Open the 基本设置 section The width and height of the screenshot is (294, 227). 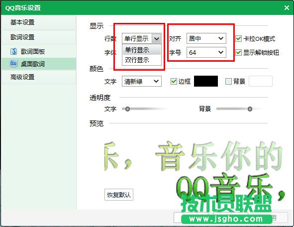39,22
